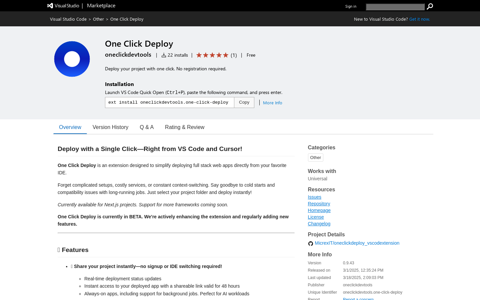Viewport: 480px width, 300px height.
Task: Click the installs download icon
Action: [164, 55]
